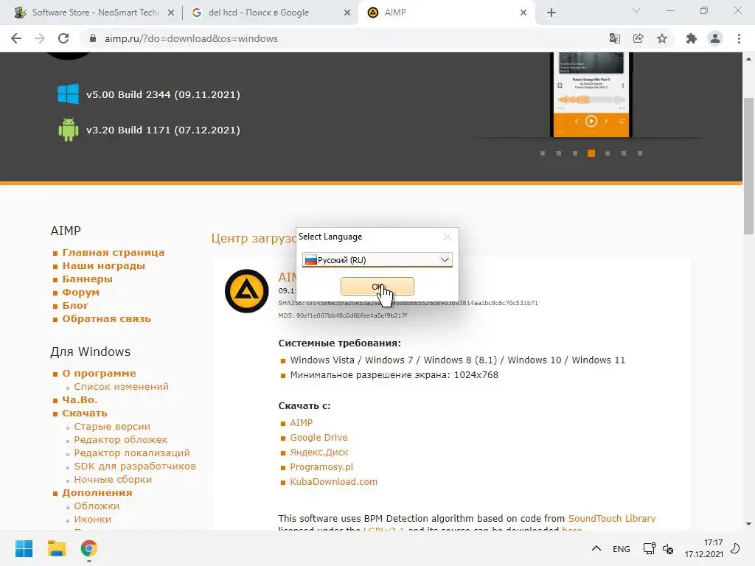Close the AIMP tab
Image resolution: width=755 pixels, height=566 pixels.
(x=523, y=13)
